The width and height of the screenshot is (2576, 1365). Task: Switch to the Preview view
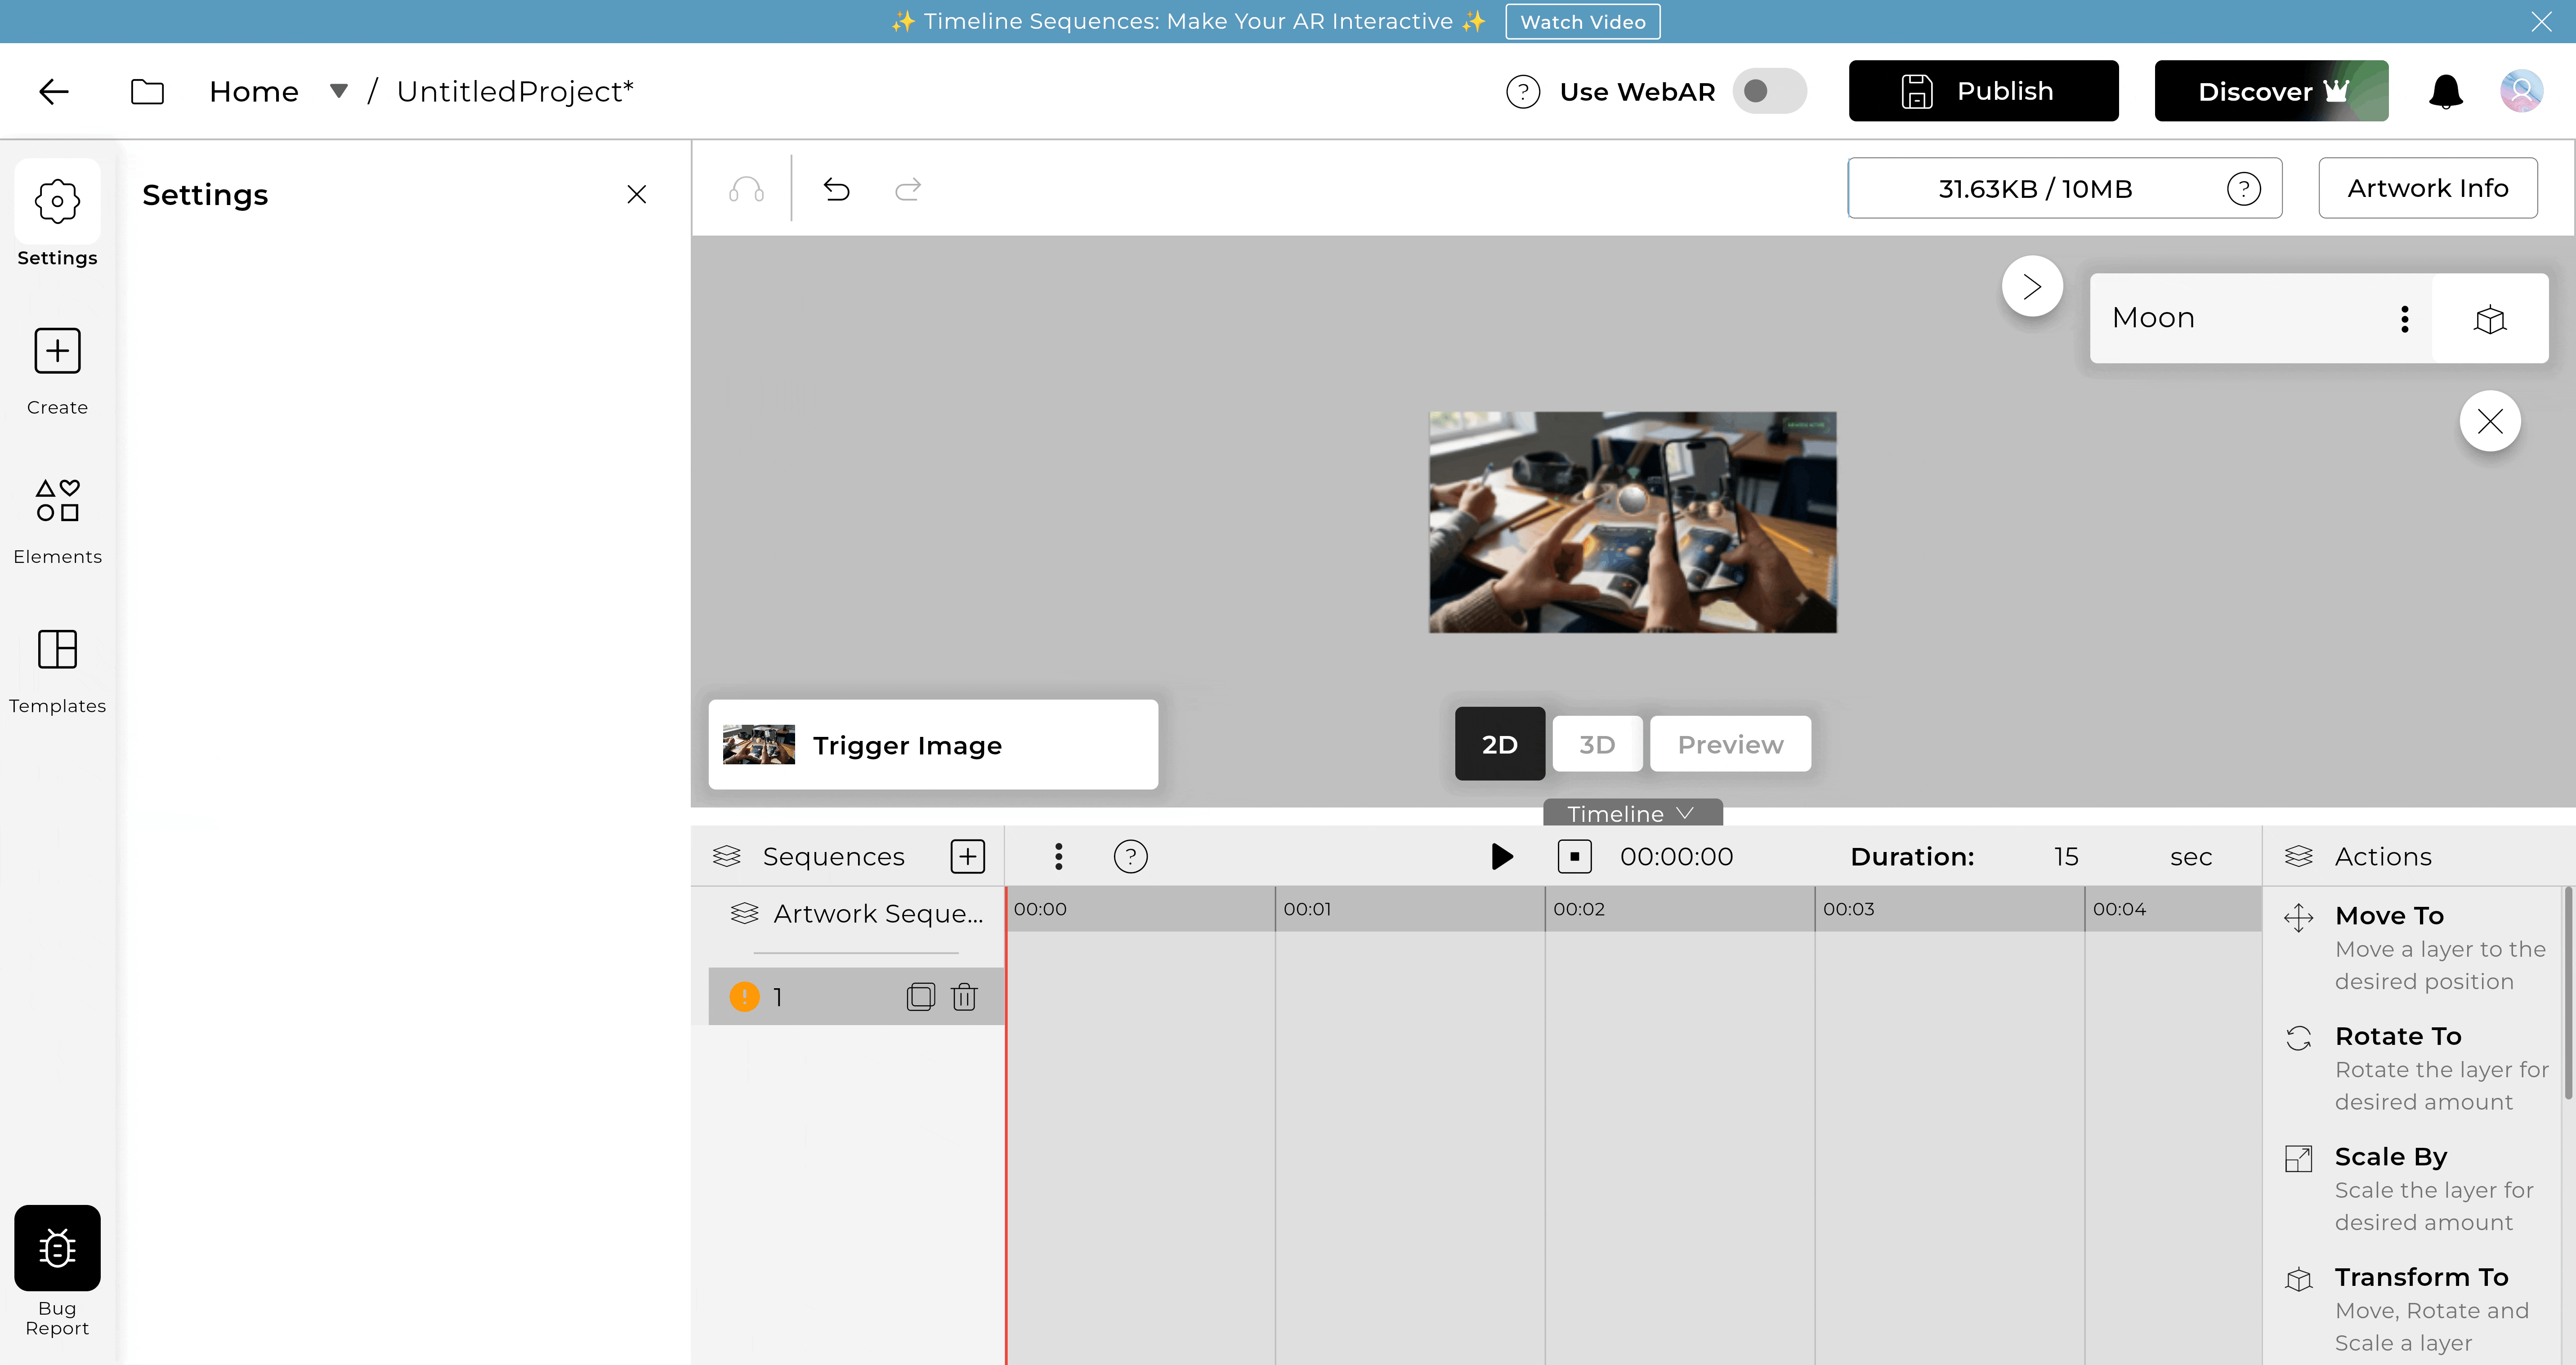click(x=1730, y=744)
